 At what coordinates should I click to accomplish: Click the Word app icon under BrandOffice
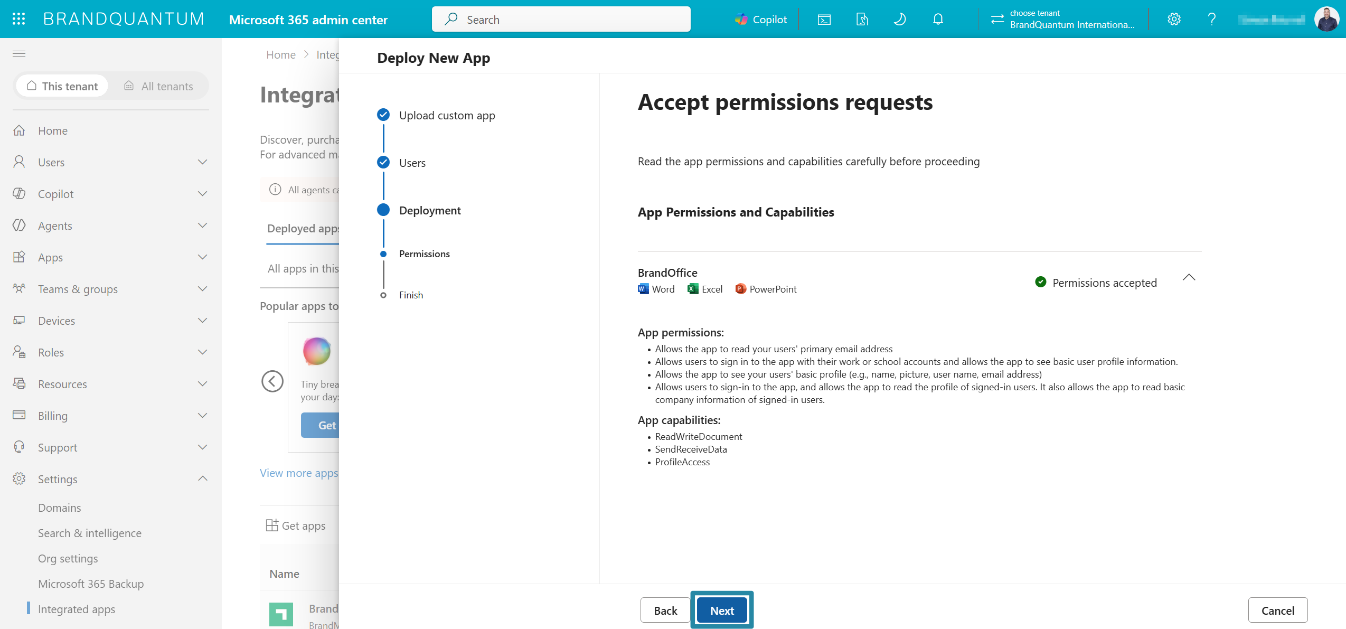point(643,289)
